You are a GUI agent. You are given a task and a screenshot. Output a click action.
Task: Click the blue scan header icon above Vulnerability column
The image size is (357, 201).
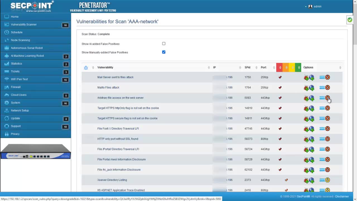(x=86, y=67)
